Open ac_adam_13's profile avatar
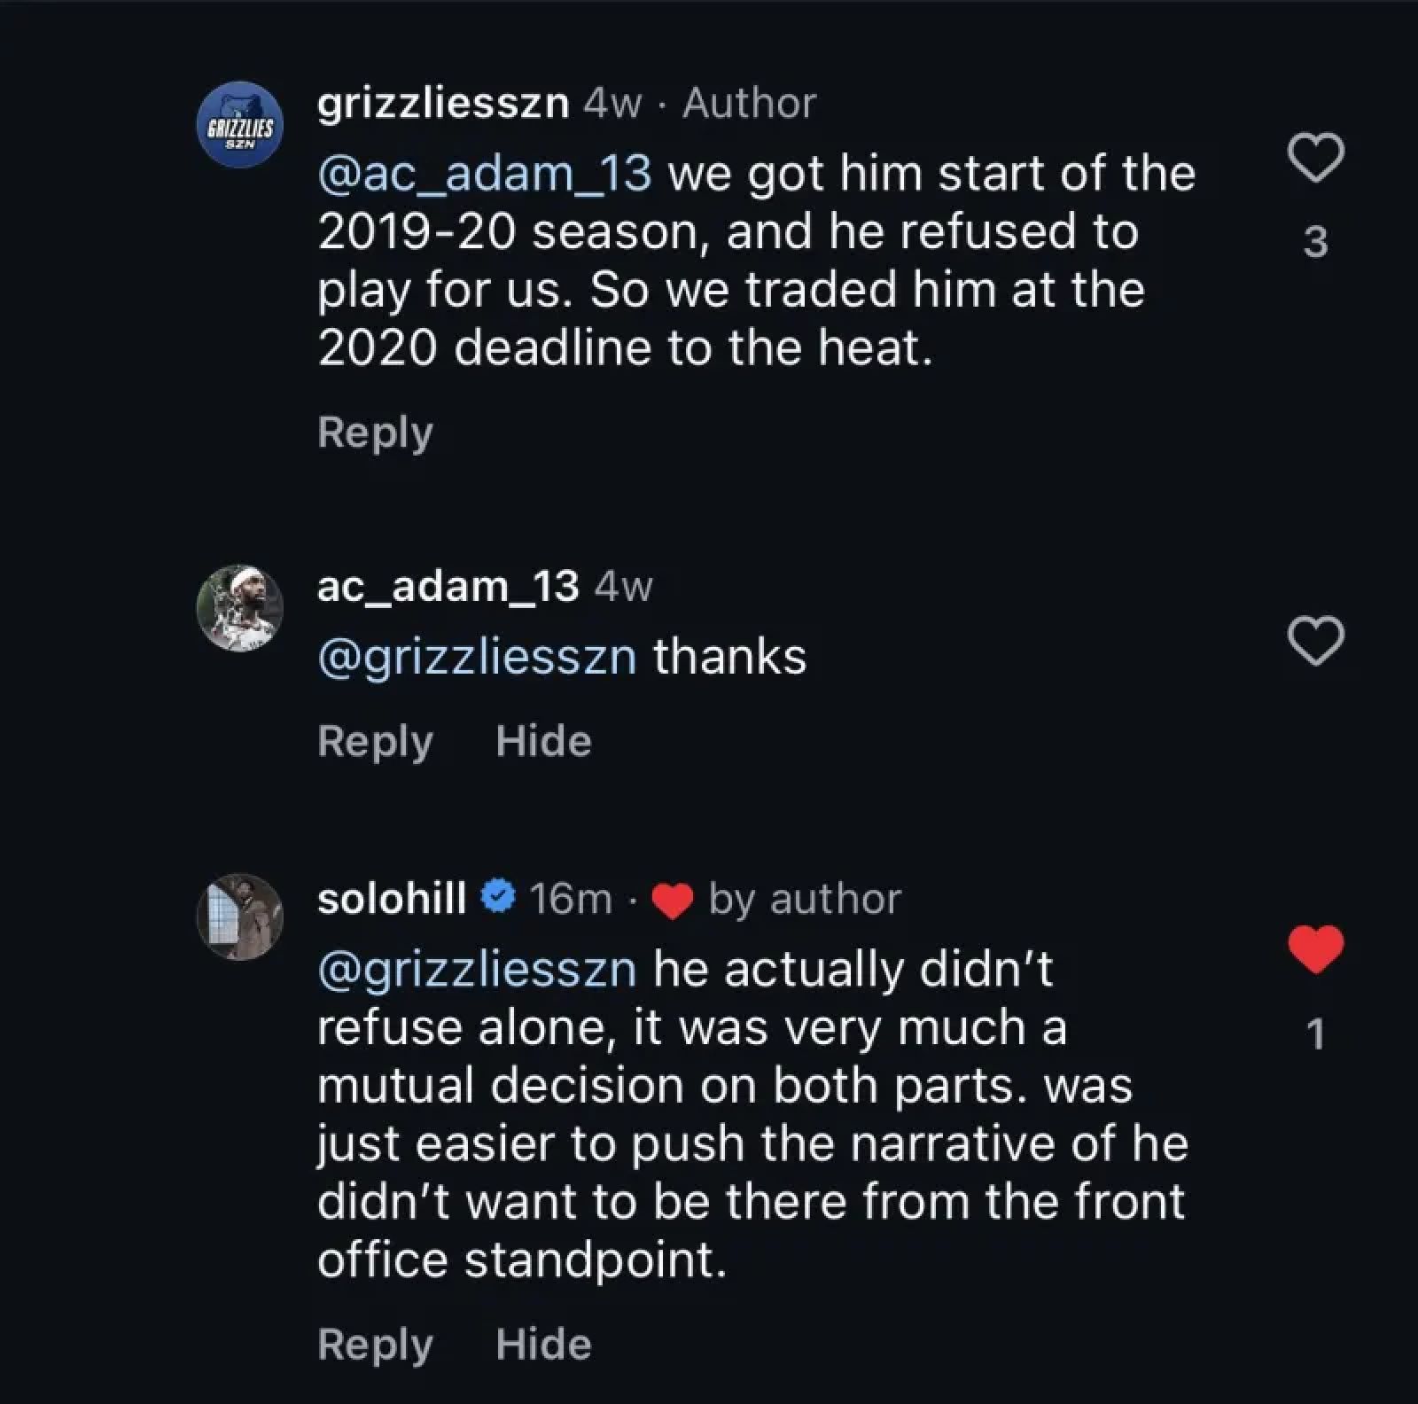This screenshot has height=1404, width=1418. click(x=239, y=608)
